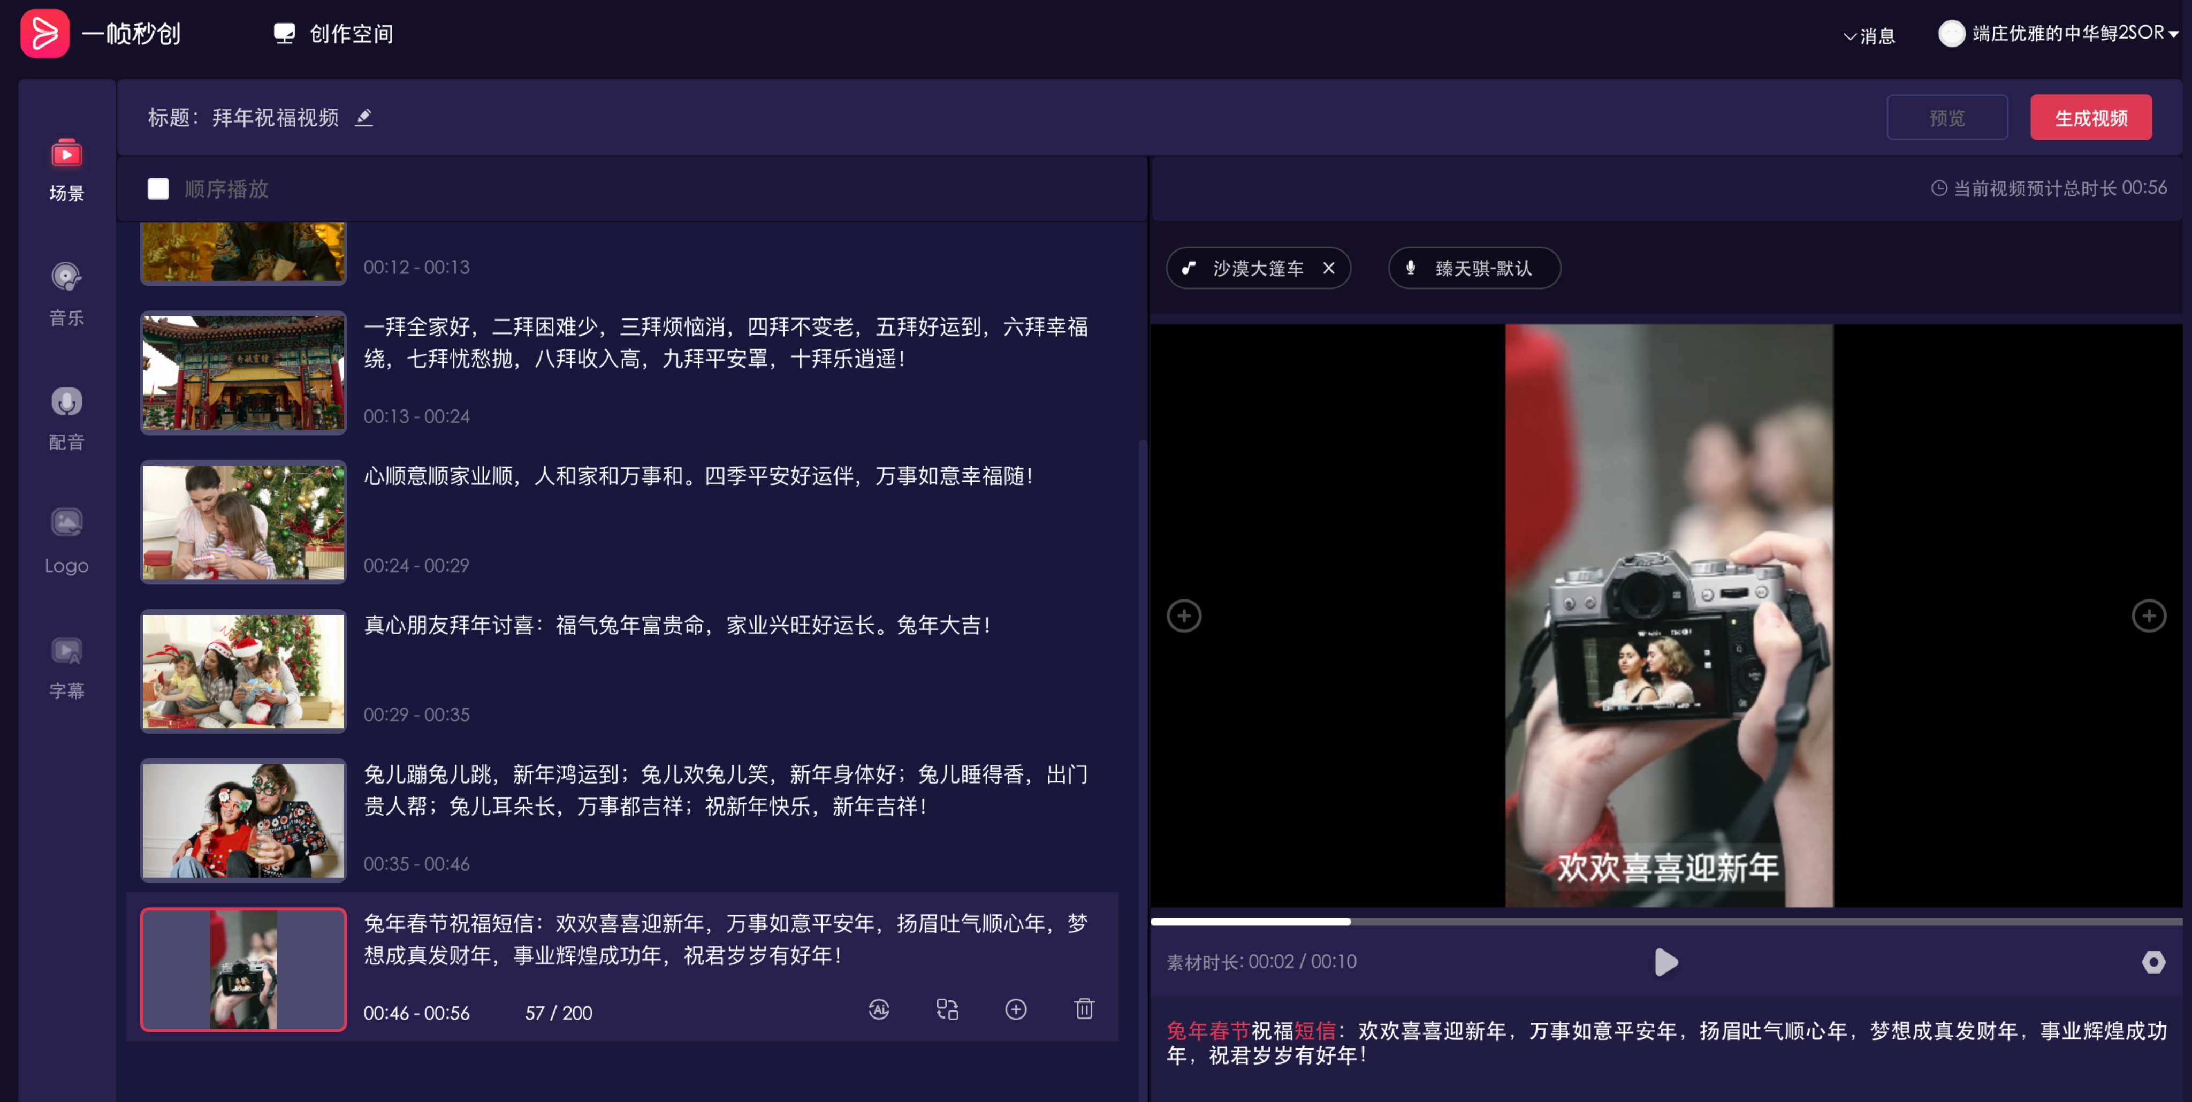This screenshot has width=2192, height=1102.
Task: Click the 生成视频 generate video button
Action: (x=2090, y=117)
